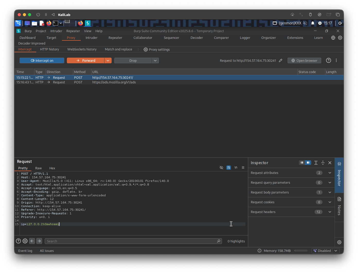Click the Open browser button

point(304,60)
